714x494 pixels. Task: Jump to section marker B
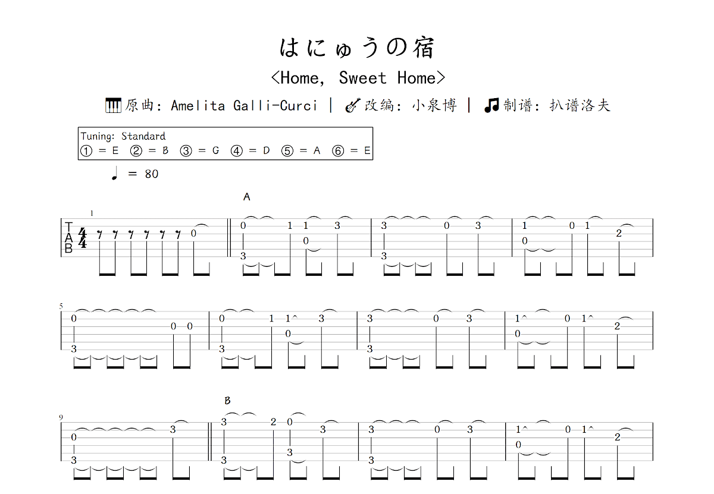coord(227,401)
